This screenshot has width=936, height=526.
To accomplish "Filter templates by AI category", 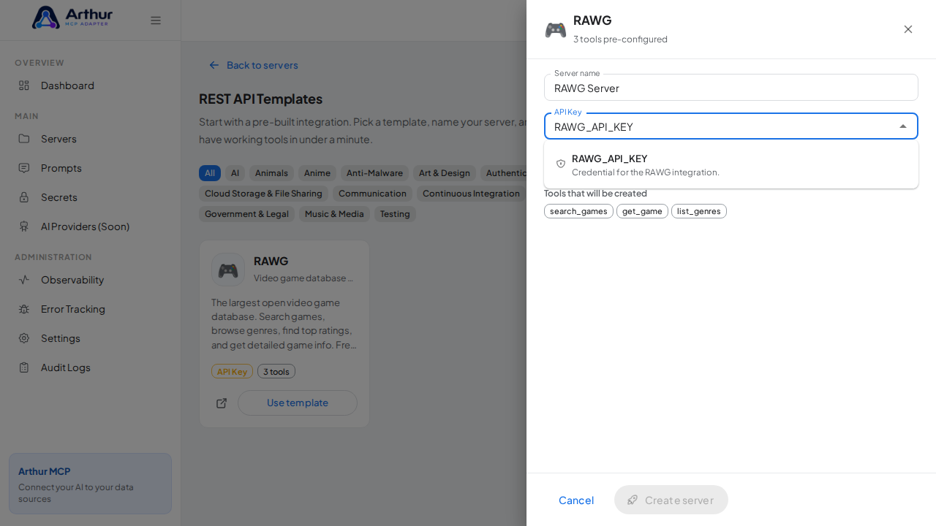I will coord(235,173).
